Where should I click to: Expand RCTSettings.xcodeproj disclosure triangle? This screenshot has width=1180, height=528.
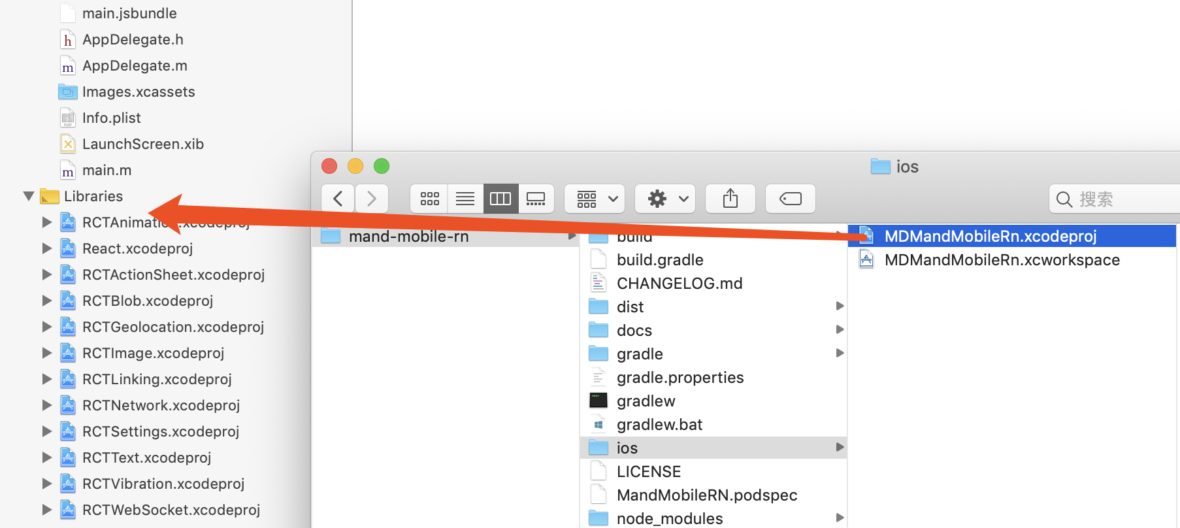click(47, 431)
